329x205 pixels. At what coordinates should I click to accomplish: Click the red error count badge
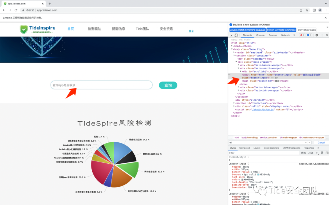[x=302, y=35]
